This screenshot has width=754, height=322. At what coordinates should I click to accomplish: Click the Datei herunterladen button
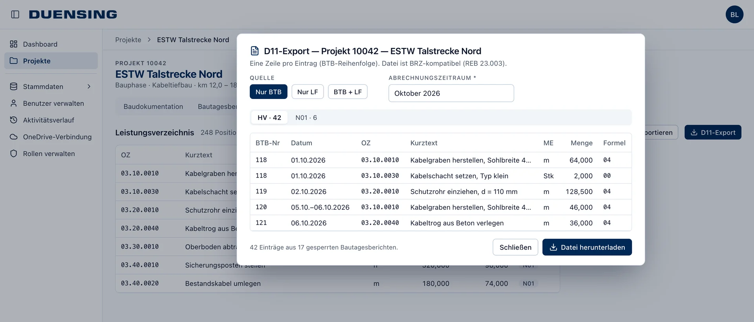tap(587, 247)
